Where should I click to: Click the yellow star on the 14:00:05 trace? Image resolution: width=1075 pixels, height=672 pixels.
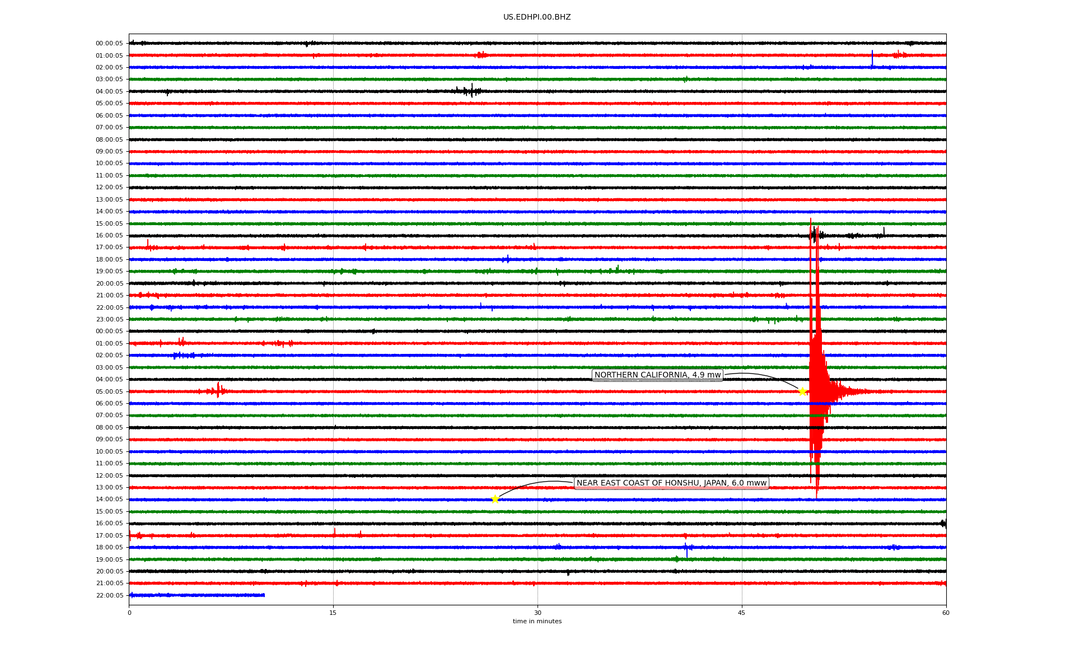coord(495,499)
